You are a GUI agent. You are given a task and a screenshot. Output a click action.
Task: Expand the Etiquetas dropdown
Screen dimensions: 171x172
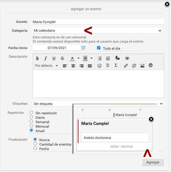(x=161, y=104)
